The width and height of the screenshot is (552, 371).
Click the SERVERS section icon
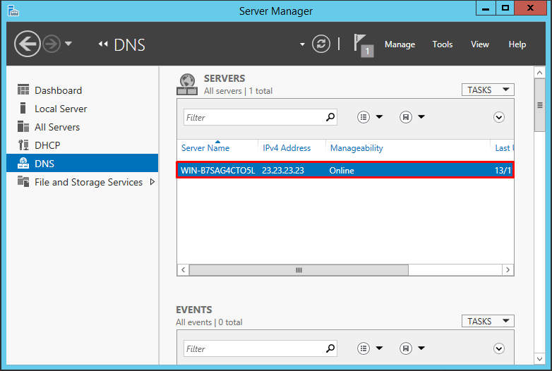click(187, 85)
